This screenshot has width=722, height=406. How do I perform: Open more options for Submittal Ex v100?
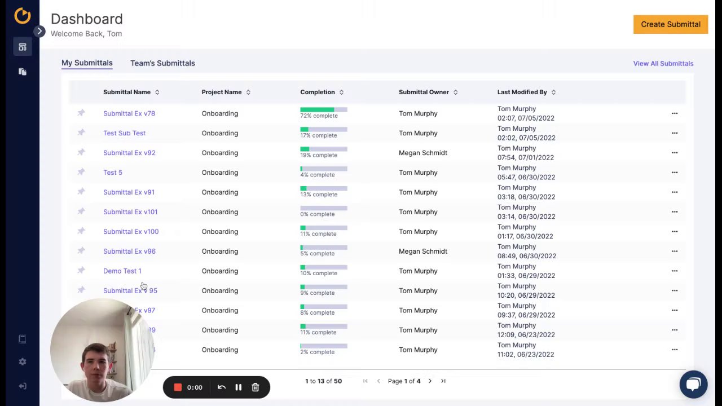(675, 232)
